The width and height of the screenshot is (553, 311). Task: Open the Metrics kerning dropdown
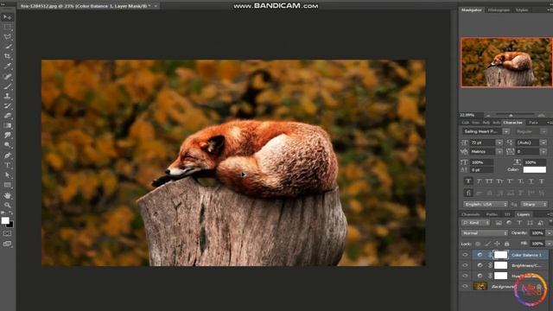[499, 152]
